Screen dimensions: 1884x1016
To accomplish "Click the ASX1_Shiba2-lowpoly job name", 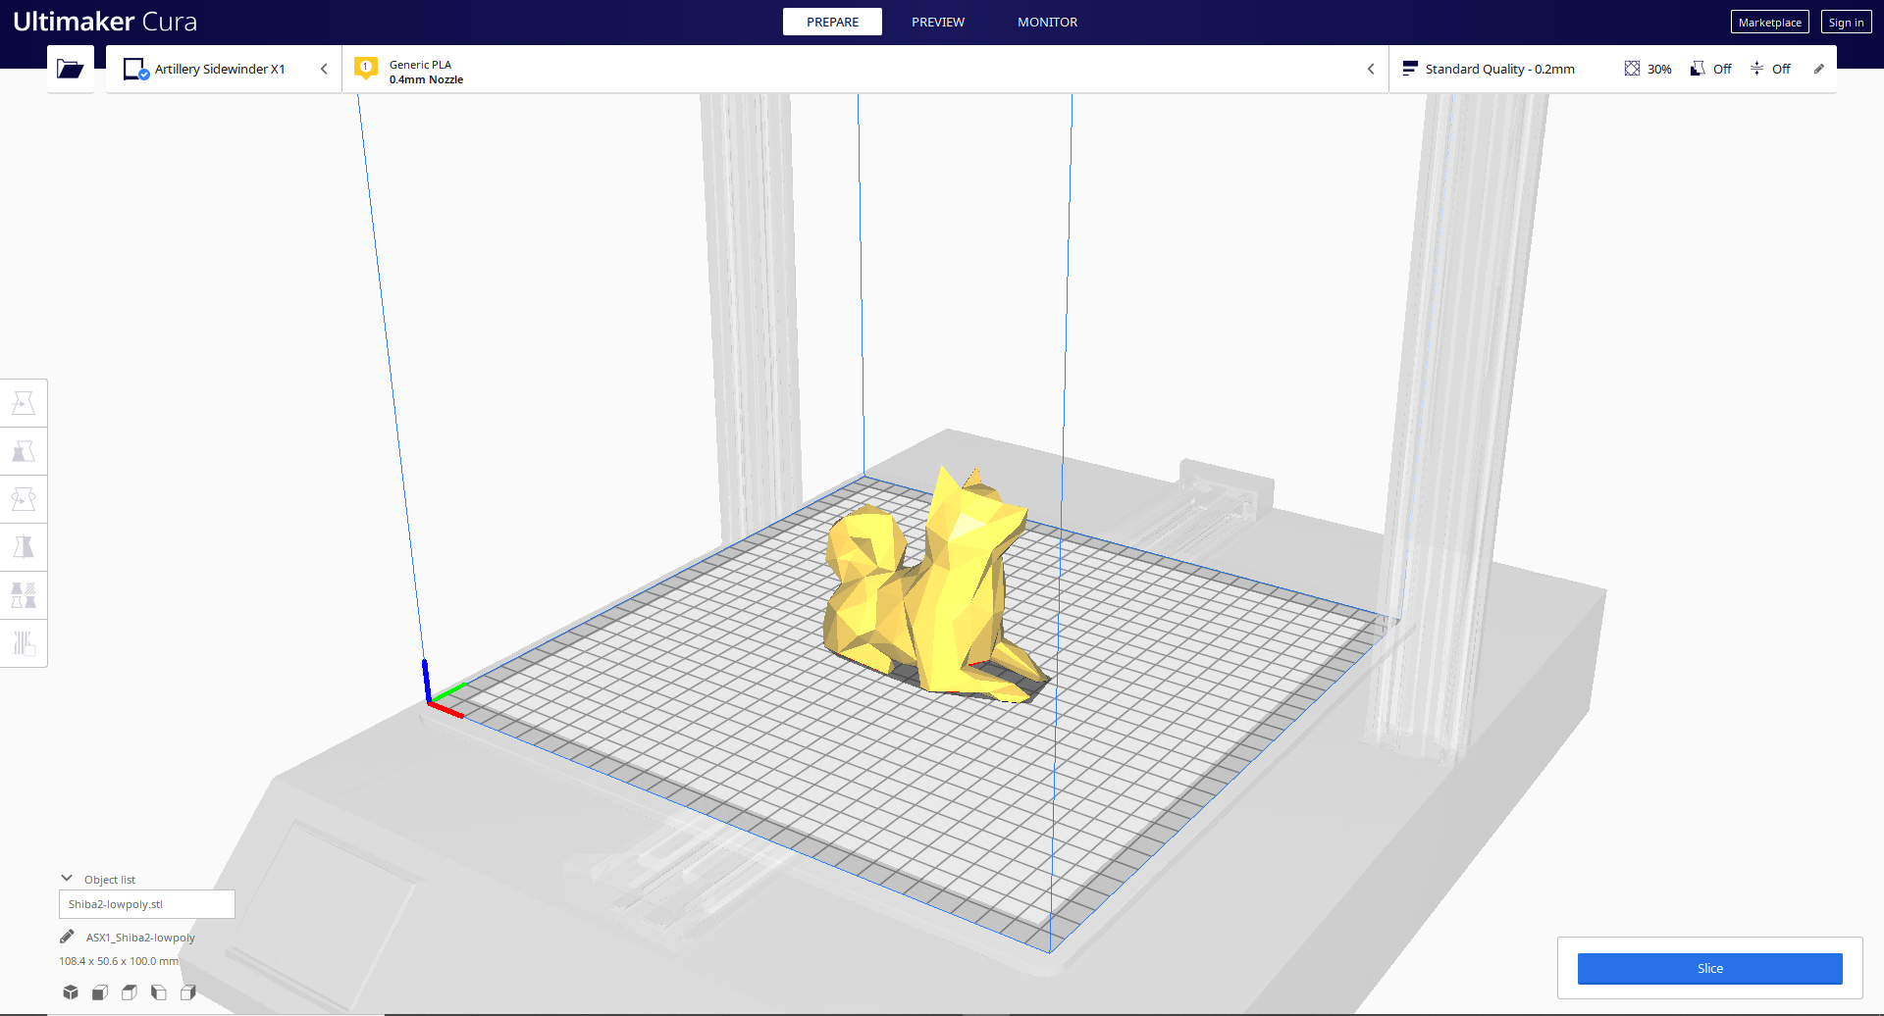I will pyautogui.click(x=140, y=938).
